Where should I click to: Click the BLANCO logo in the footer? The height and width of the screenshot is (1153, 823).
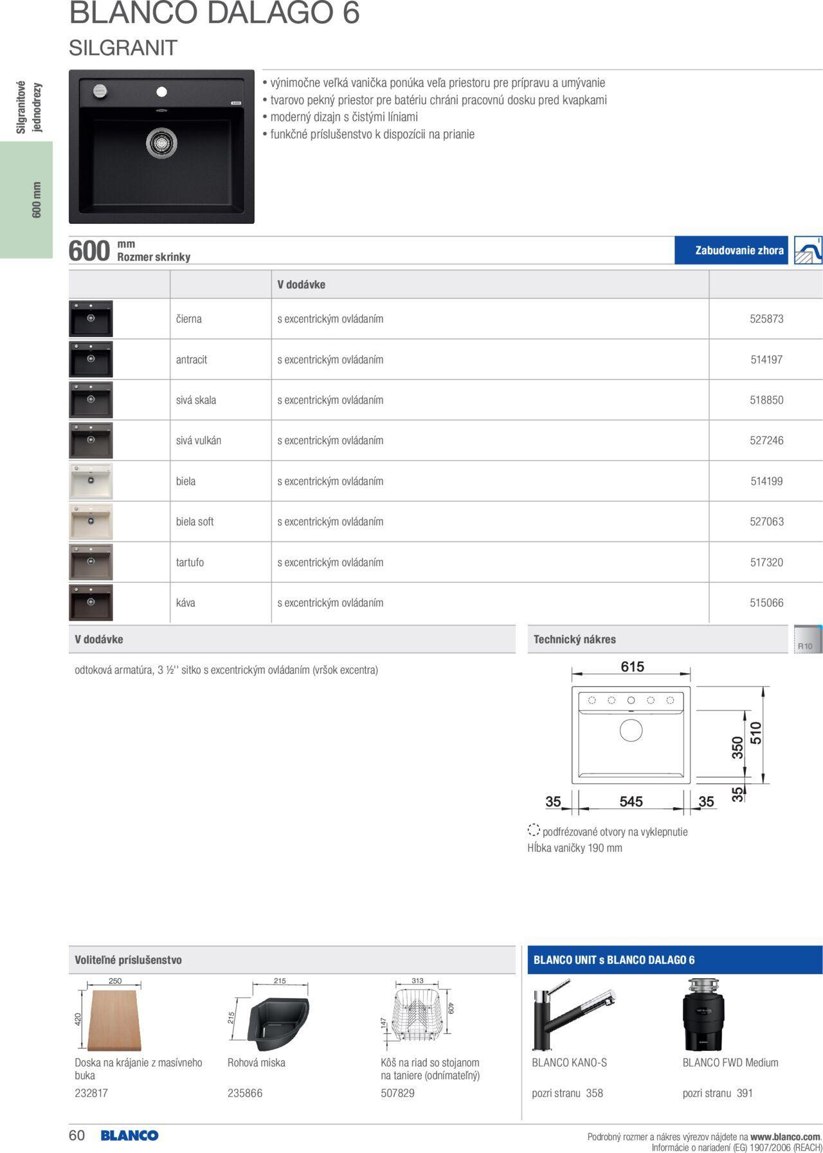point(129,1136)
